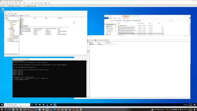Click the horizontal scrollbar in the DNS tree pane
Viewport: 197px width, 111px height.
(x=12, y=54)
